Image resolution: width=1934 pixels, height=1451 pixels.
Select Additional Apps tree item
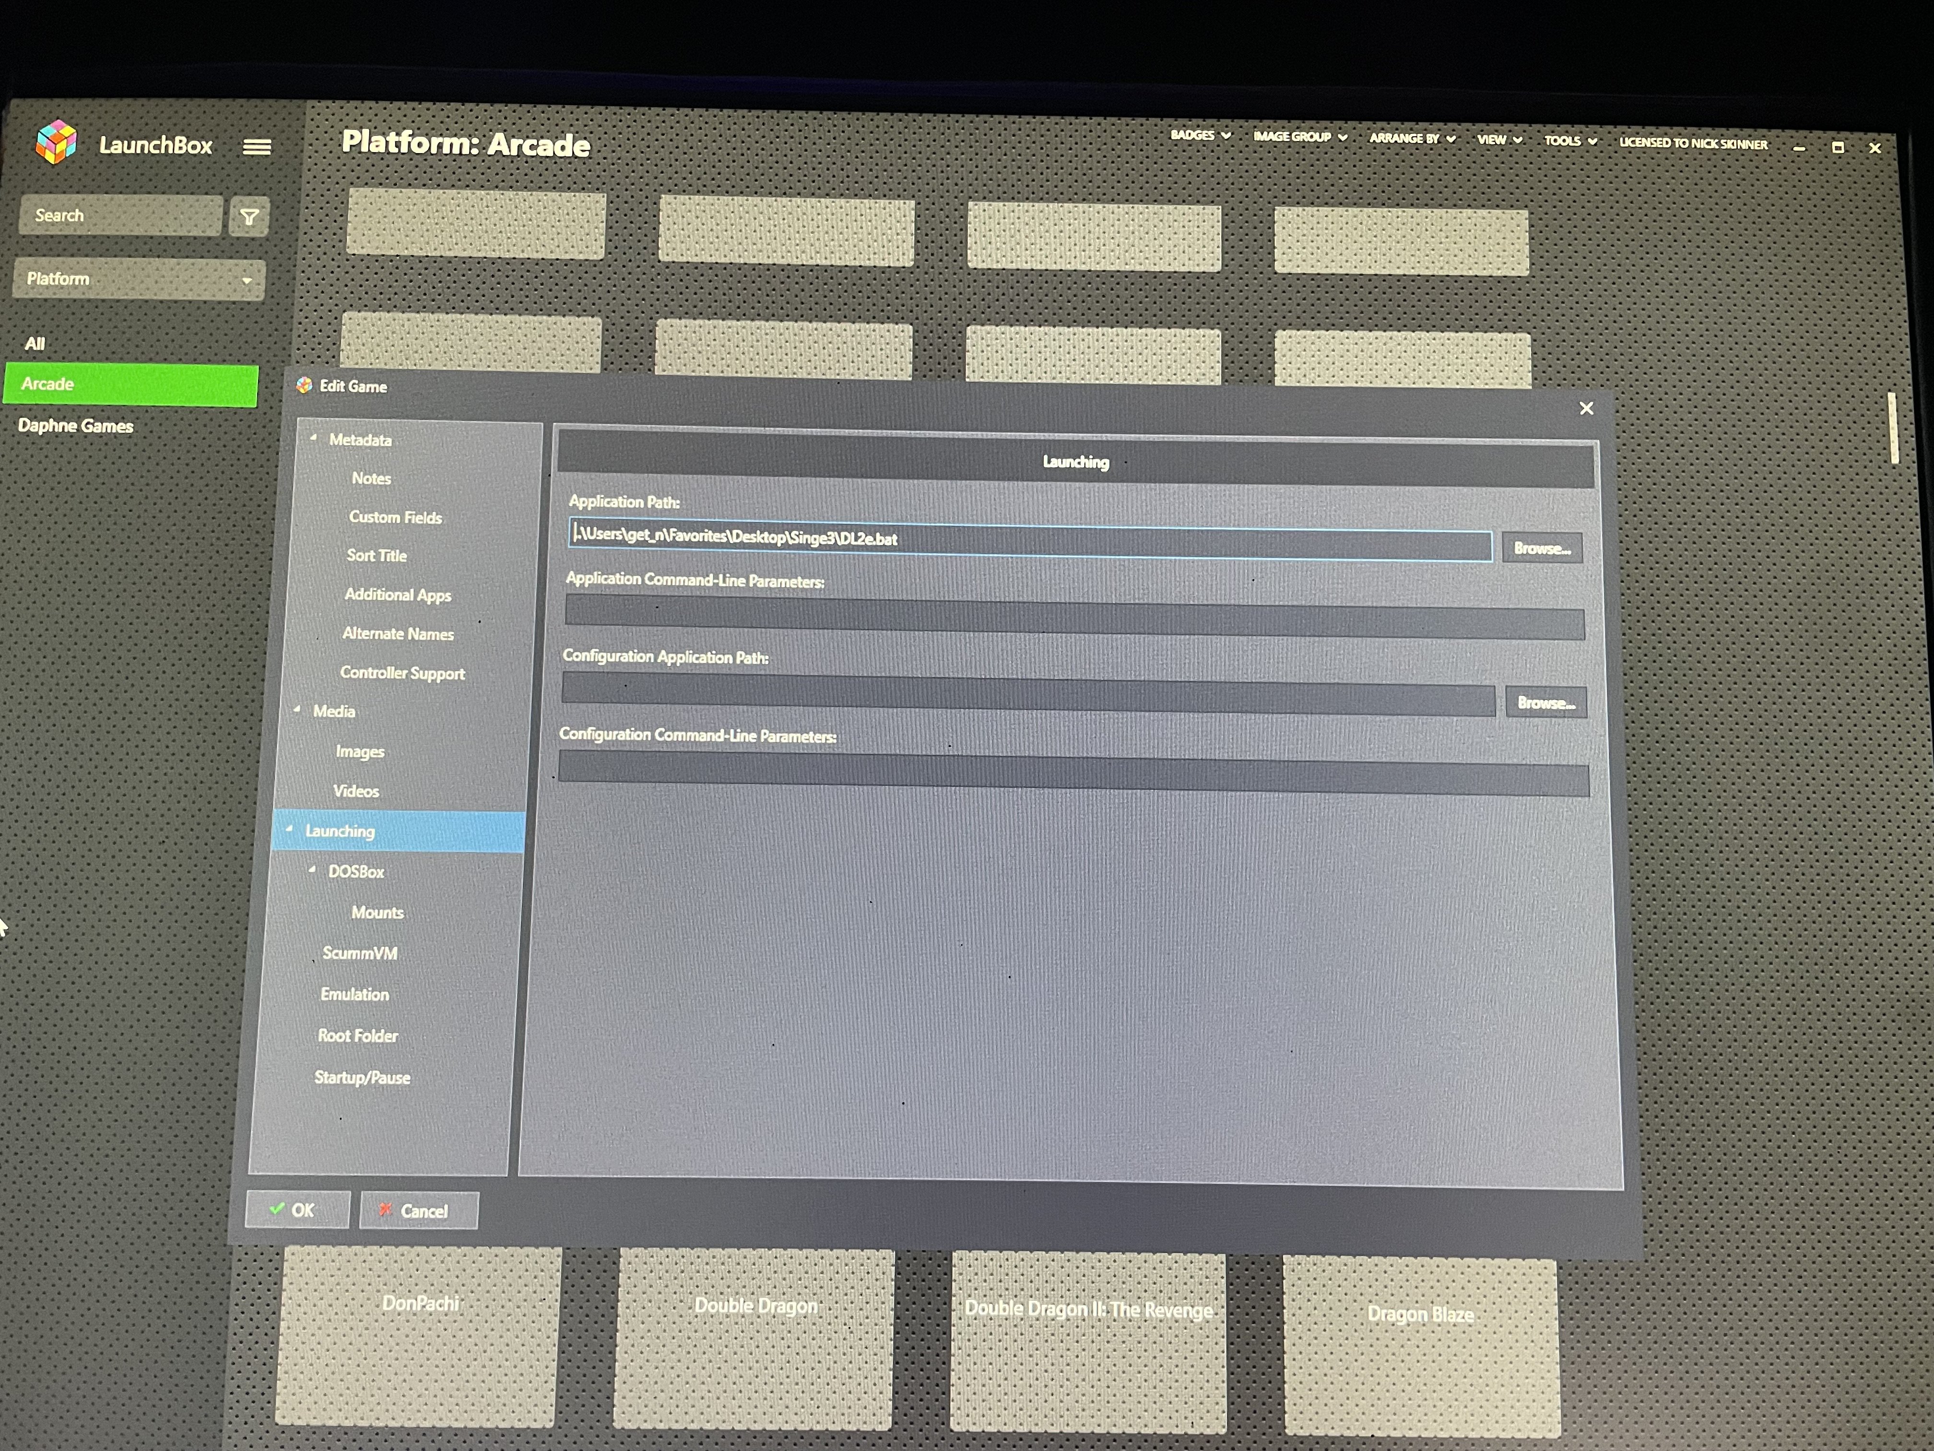tap(398, 595)
